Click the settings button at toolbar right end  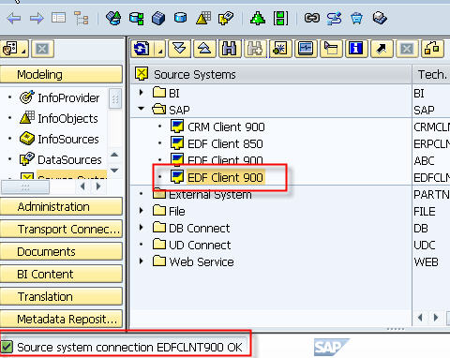[x=432, y=49]
